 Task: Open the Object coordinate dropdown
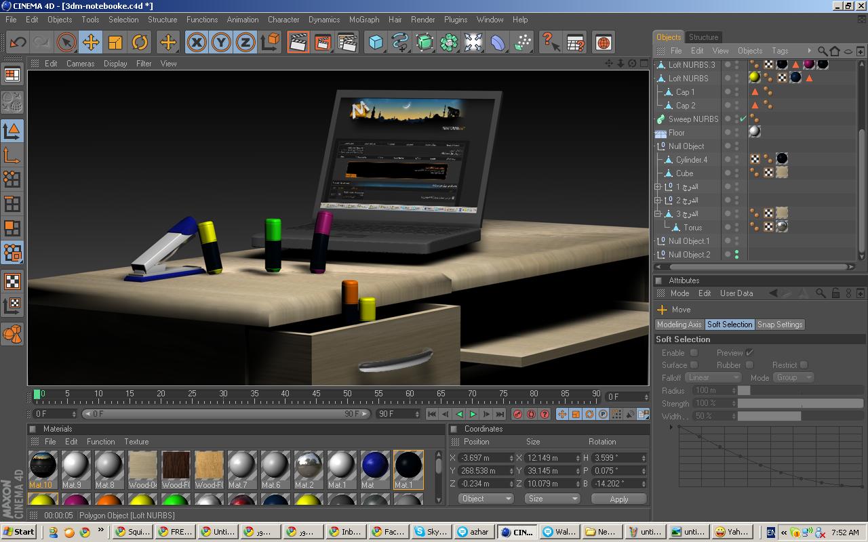486,499
